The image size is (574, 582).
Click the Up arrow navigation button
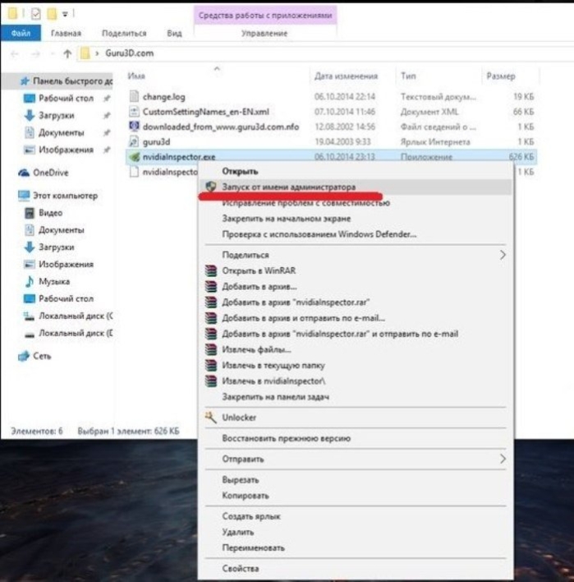coord(67,53)
